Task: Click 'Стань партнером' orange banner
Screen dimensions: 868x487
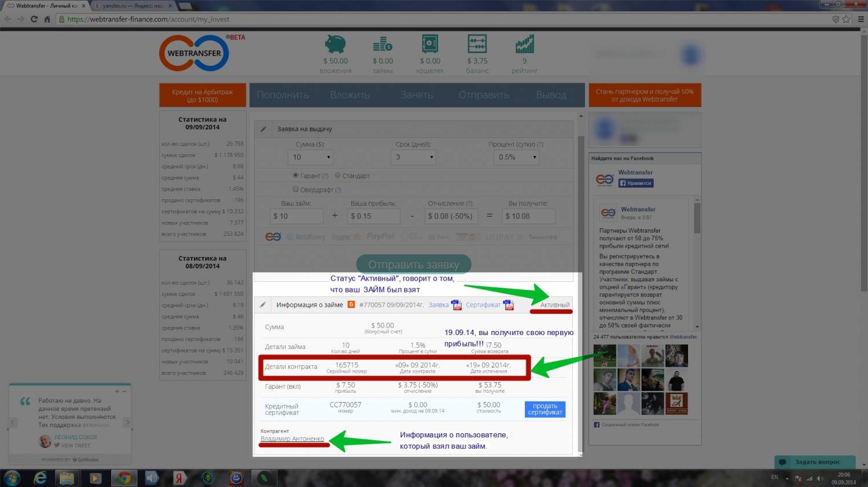Action: [x=645, y=95]
